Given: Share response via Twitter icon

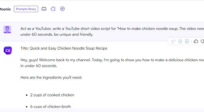Looking at the screenshot, I should click(173, 41).
